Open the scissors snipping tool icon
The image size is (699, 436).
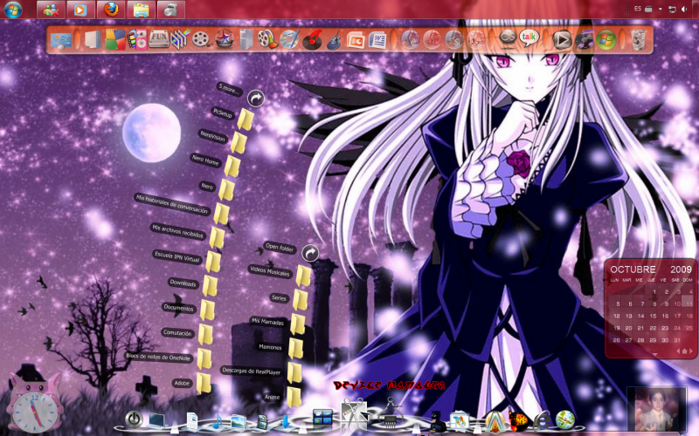[355, 415]
